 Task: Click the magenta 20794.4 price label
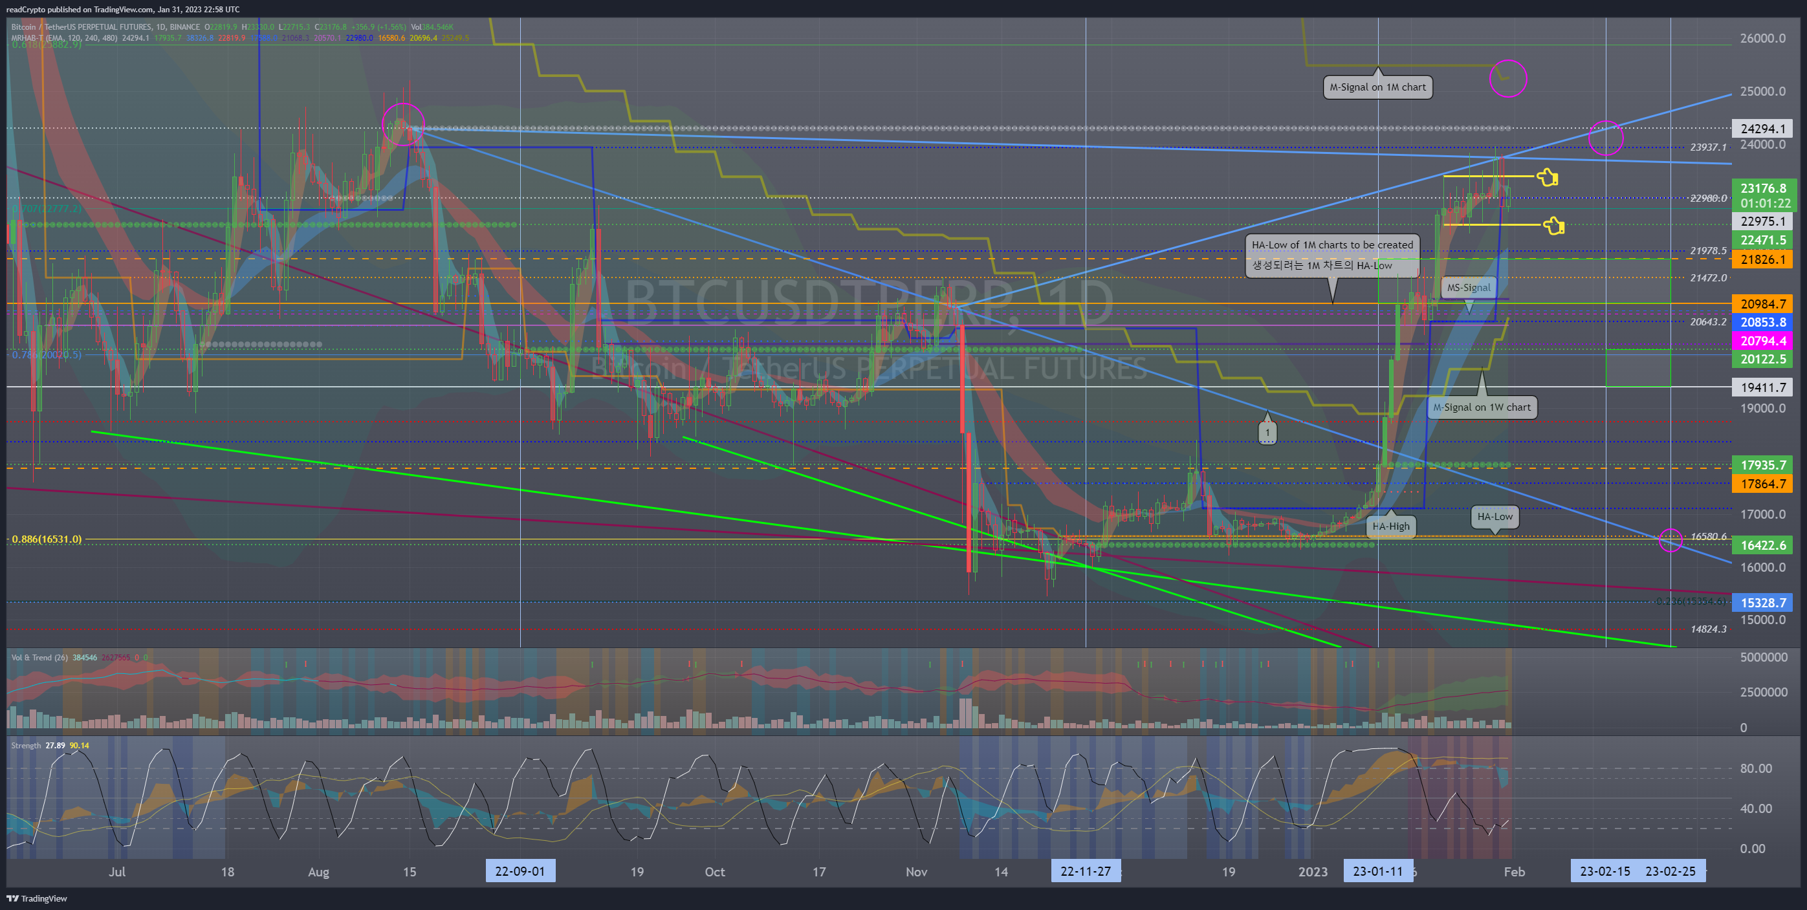point(1762,341)
